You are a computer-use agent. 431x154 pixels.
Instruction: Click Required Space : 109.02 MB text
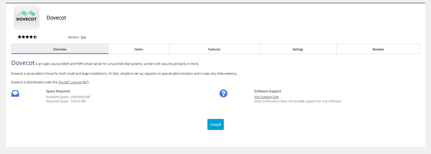66,101
